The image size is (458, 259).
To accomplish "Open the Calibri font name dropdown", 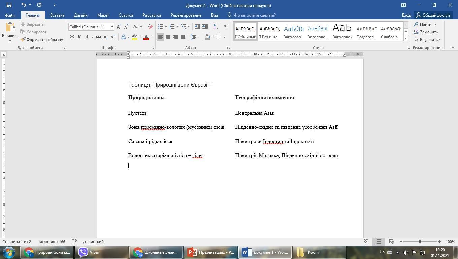I will (97, 27).
